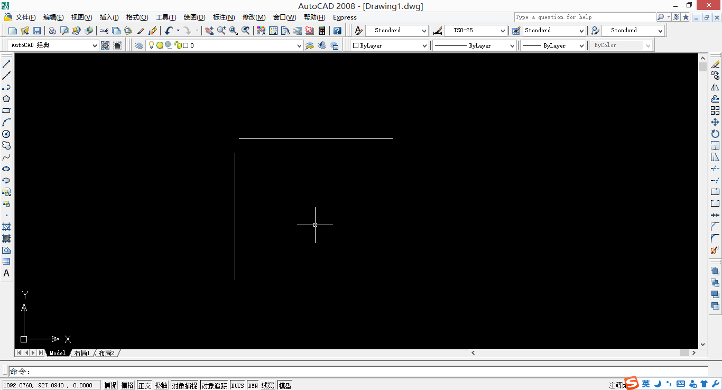This screenshot has height=390, width=722.
Task: Click the 模型 model space button
Action: 285,385
